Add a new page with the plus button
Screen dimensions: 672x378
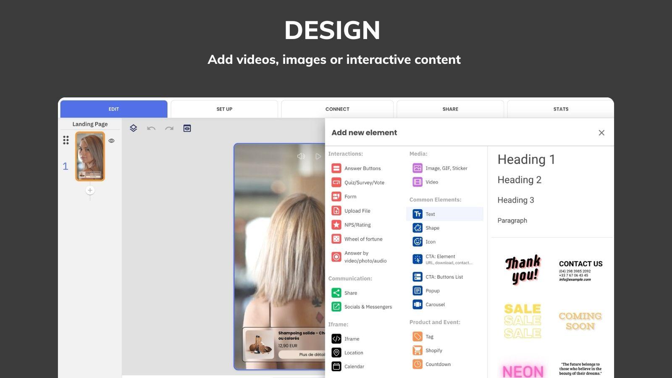(x=90, y=190)
